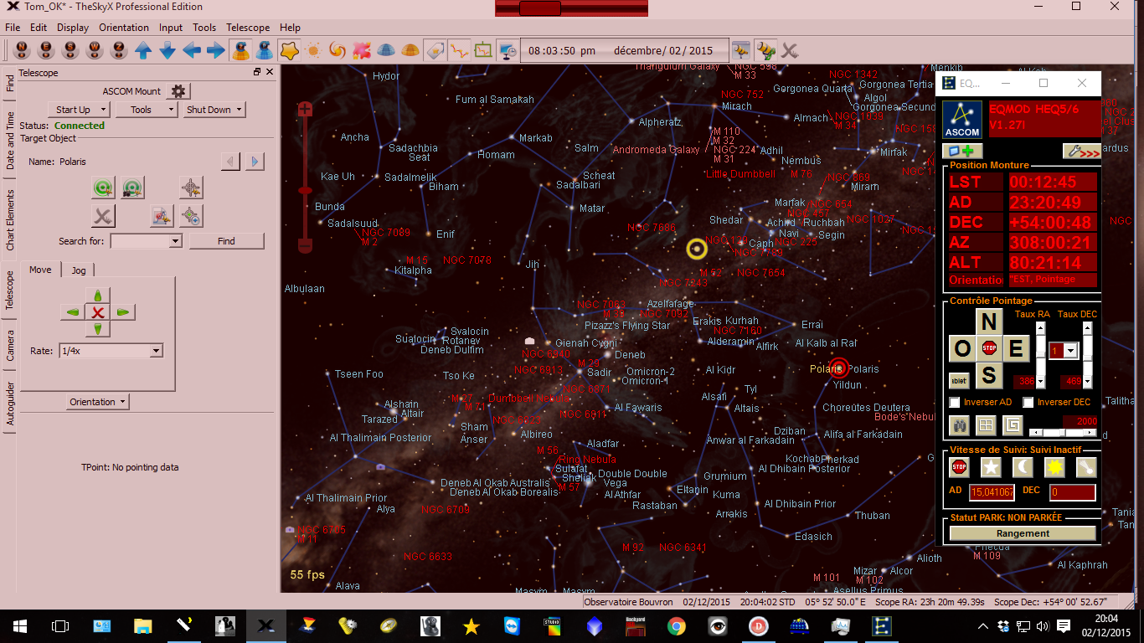Click the Rangement park button
1144x643 pixels.
pyautogui.click(x=1023, y=533)
